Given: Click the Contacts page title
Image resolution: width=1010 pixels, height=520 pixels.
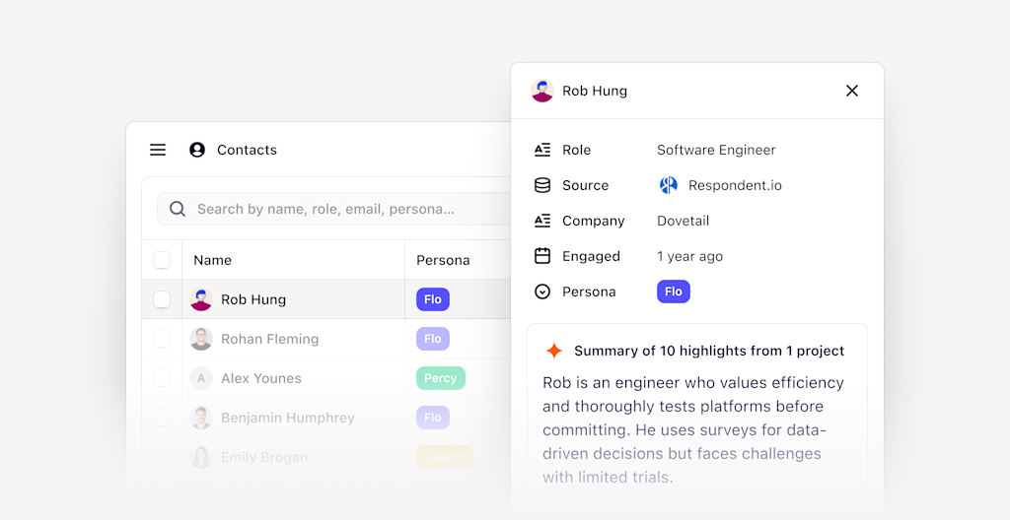Looking at the screenshot, I should (x=247, y=150).
